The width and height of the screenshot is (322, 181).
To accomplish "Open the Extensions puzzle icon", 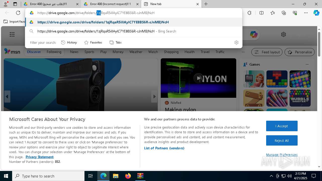I will (x=249, y=13).
